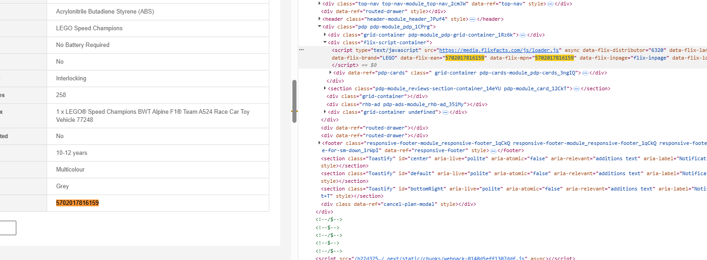Click ellipsis badge on footer element line
The height and width of the screenshot is (260, 707).
[493, 151]
